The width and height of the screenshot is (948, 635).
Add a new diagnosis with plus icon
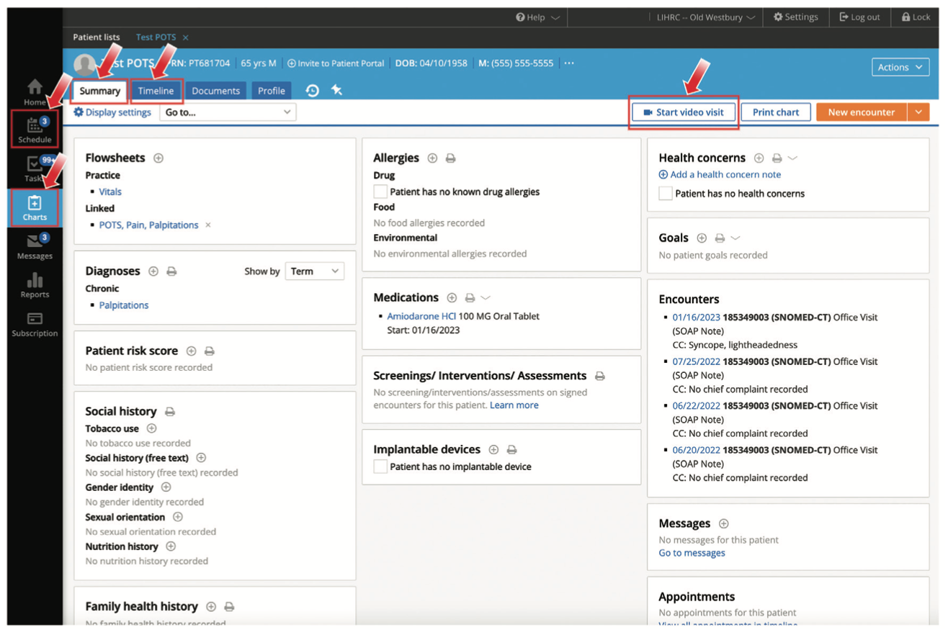(x=153, y=271)
